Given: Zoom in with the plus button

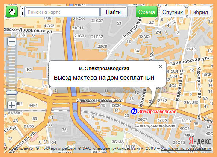Looking at the screenshot, I should tap(12, 105).
